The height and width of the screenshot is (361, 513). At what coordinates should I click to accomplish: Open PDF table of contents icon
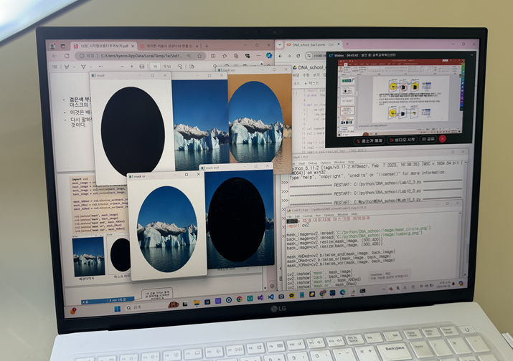[55, 67]
